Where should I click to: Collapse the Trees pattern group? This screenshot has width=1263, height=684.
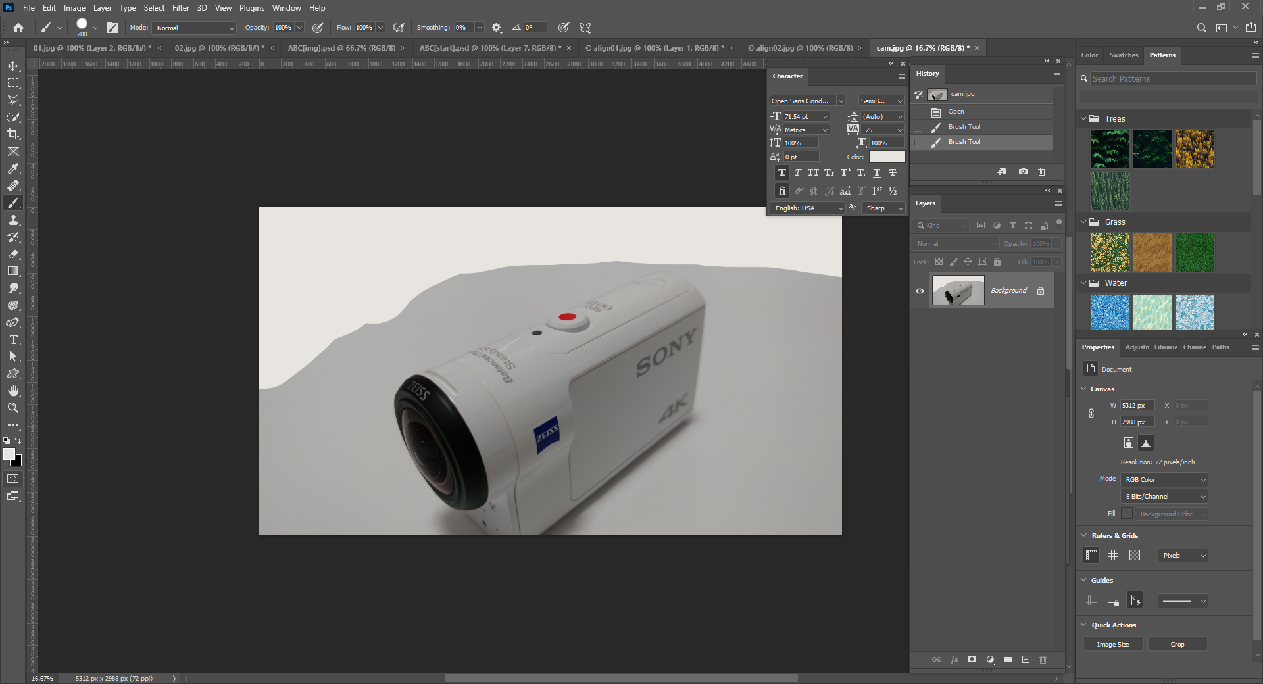[x=1083, y=119]
